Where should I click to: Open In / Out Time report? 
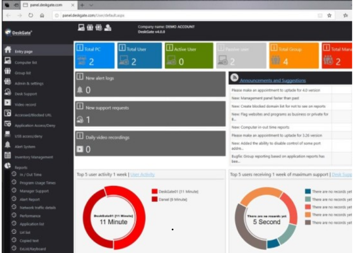tap(30, 175)
